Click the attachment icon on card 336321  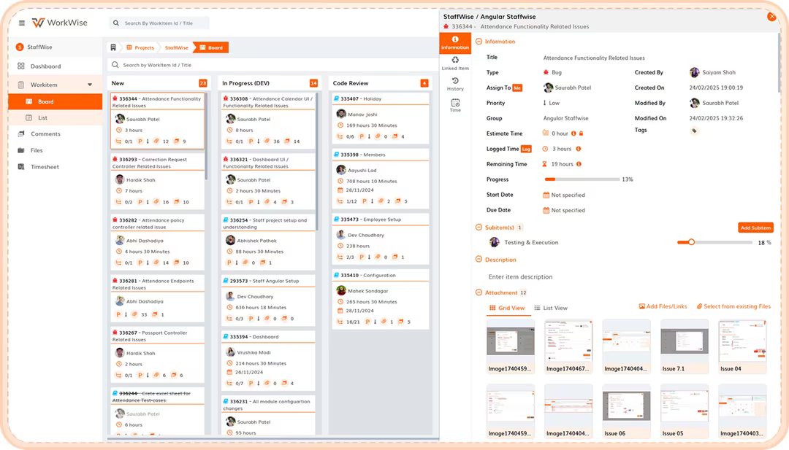point(267,202)
